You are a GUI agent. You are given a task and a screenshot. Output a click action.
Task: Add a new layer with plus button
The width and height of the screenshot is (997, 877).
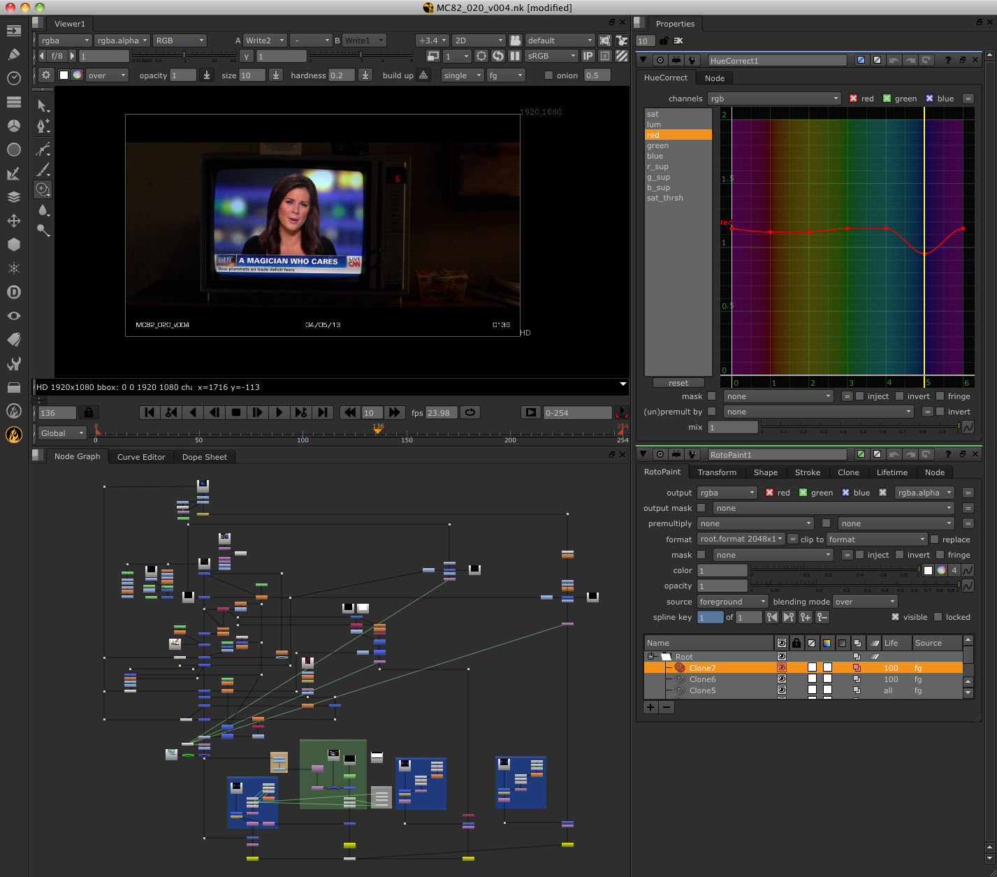click(650, 707)
